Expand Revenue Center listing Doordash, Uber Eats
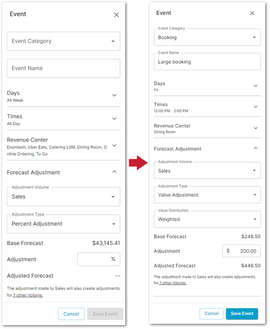This screenshot has width=270, height=329. point(114,145)
